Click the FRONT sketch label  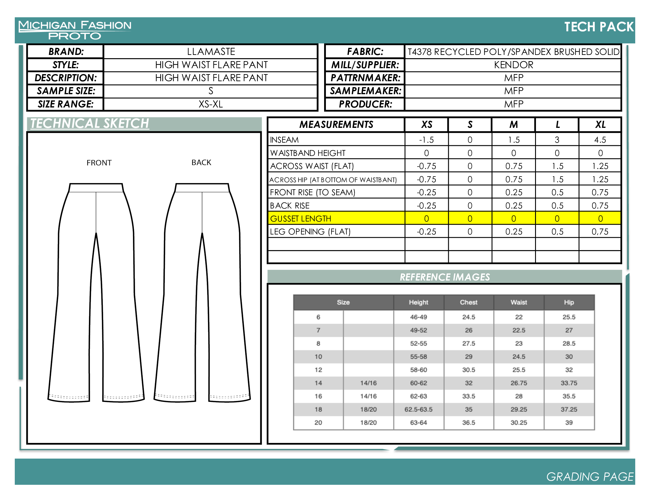pyautogui.click(x=99, y=163)
